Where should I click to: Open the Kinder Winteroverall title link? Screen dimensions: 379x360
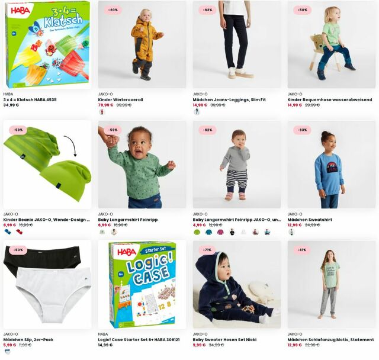click(121, 99)
